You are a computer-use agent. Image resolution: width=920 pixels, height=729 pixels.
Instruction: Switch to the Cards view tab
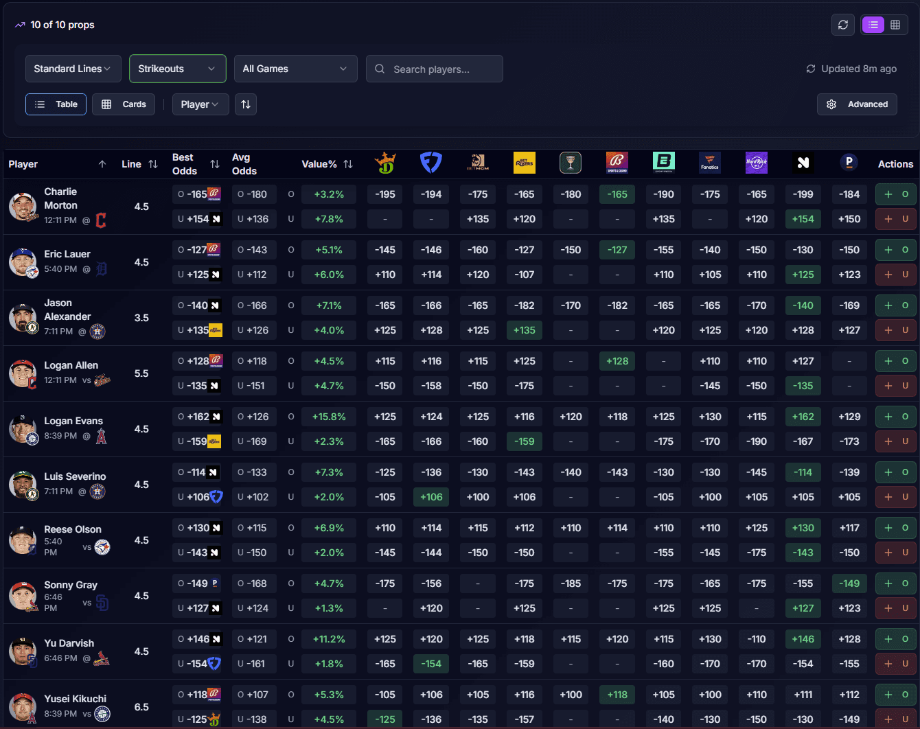tap(124, 104)
